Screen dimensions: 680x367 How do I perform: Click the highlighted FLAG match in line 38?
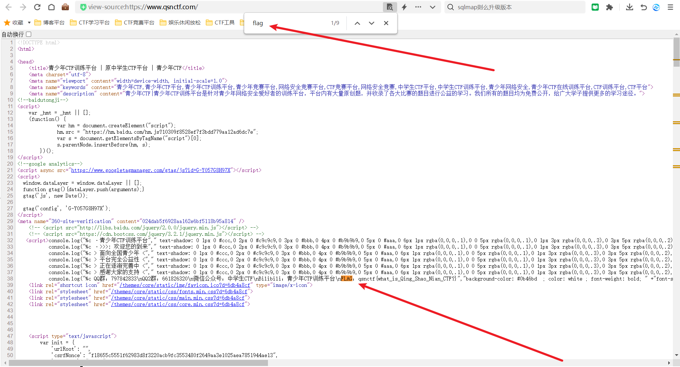(x=347, y=279)
